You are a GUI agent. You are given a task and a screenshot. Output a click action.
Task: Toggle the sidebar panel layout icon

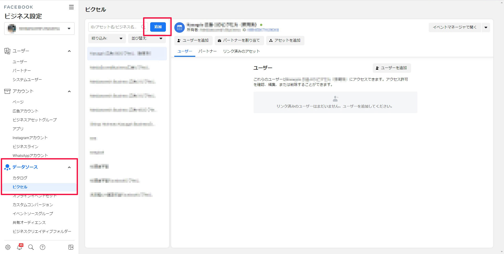pos(71,247)
